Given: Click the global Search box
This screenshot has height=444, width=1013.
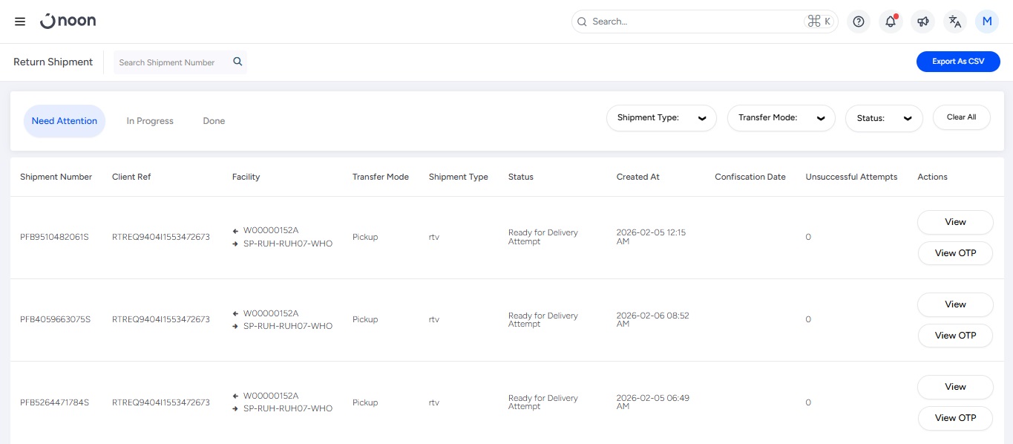Looking at the screenshot, I should (694, 22).
